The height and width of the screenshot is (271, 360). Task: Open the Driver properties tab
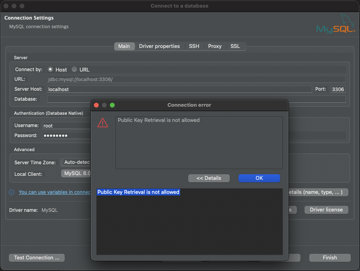159,46
